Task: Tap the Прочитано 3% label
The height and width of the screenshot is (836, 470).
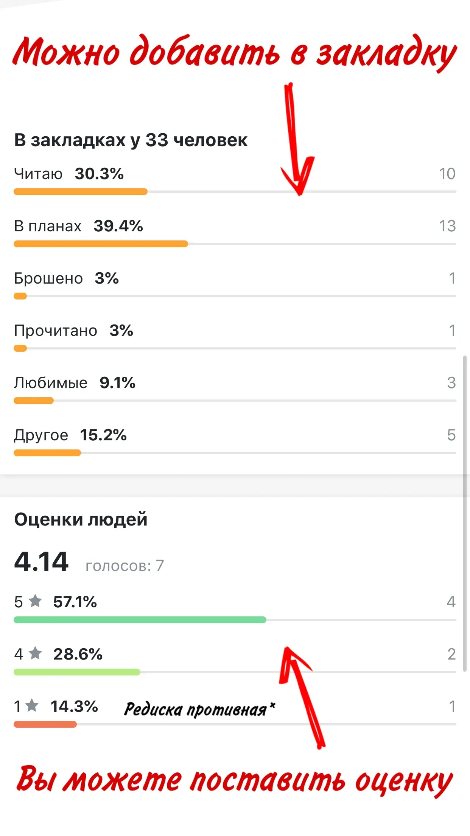Action: [74, 331]
